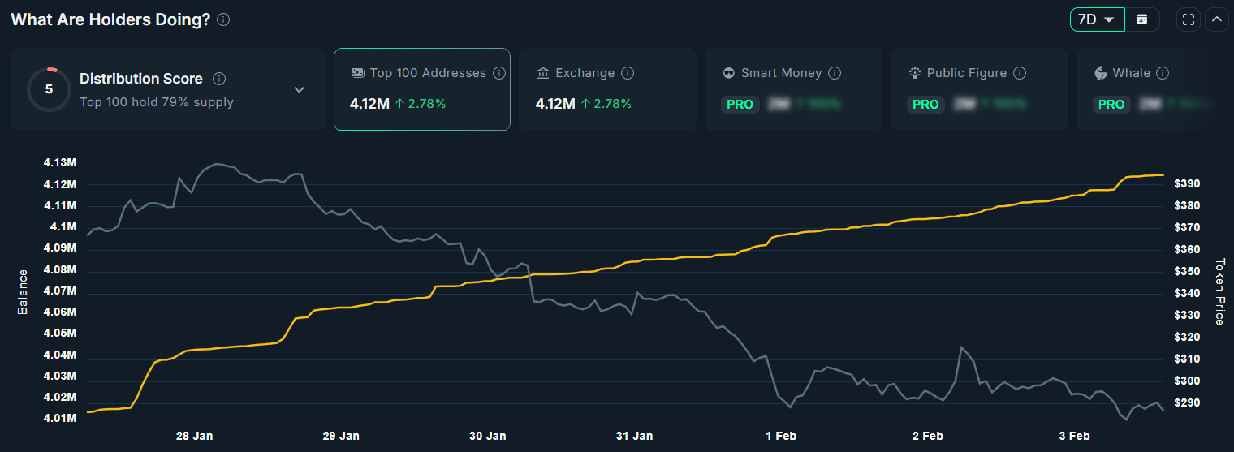Click info icon next to Top 100 Addresses
The width and height of the screenshot is (1234, 452).
pos(499,73)
